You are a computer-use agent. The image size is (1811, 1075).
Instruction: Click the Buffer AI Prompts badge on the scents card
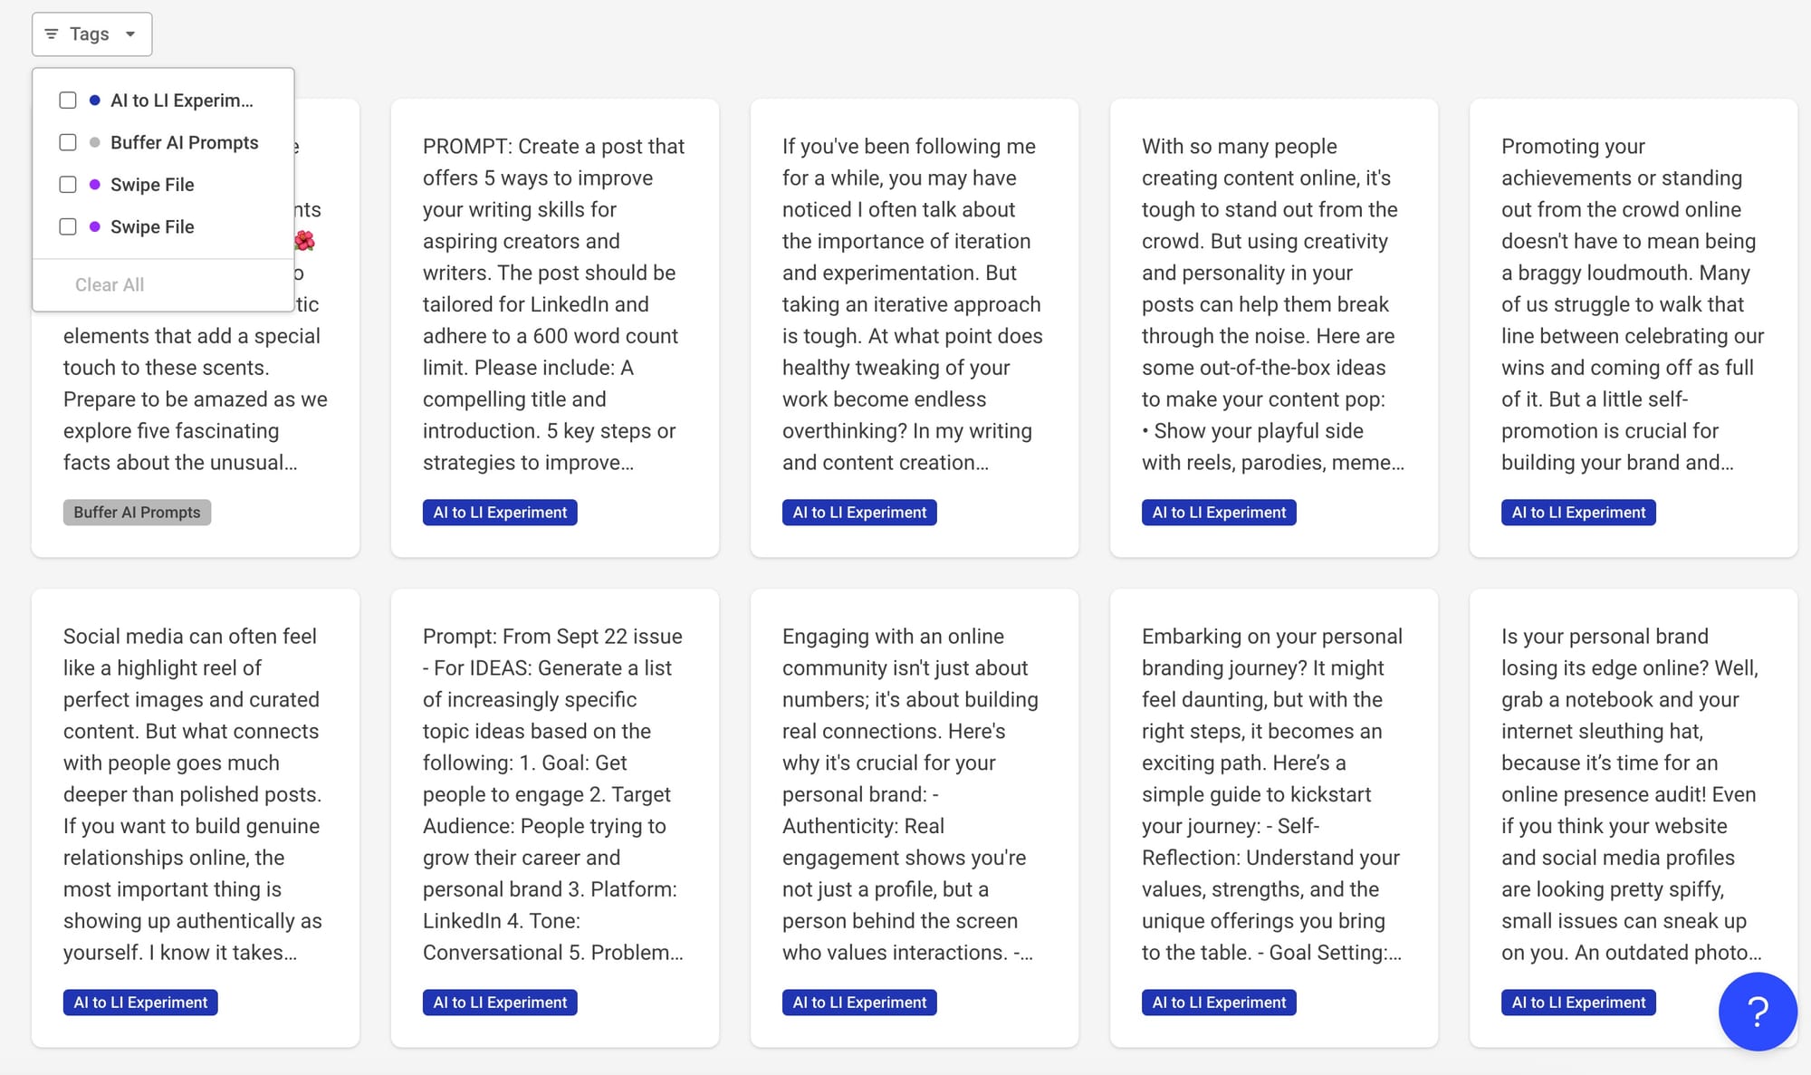tap(136, 512)
